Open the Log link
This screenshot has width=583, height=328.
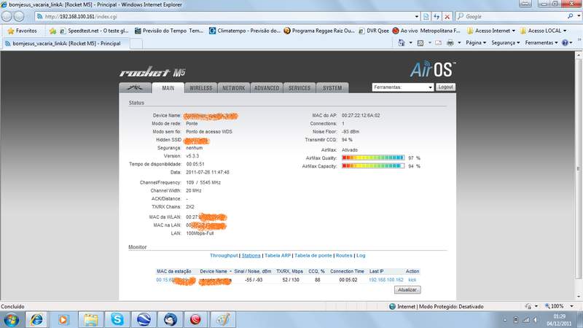tap(361, 256)
